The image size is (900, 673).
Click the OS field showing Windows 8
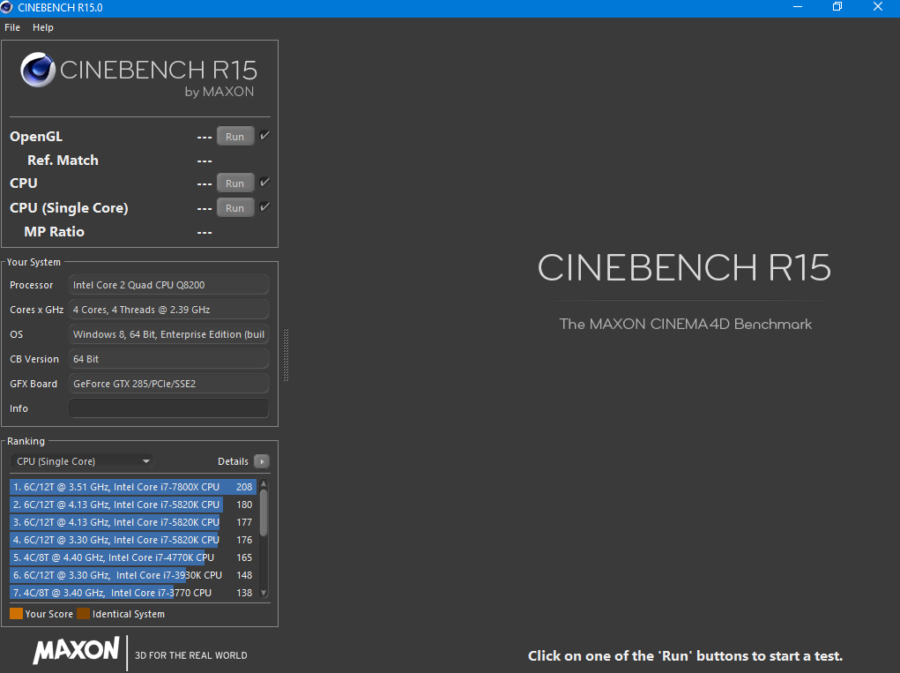168,334
